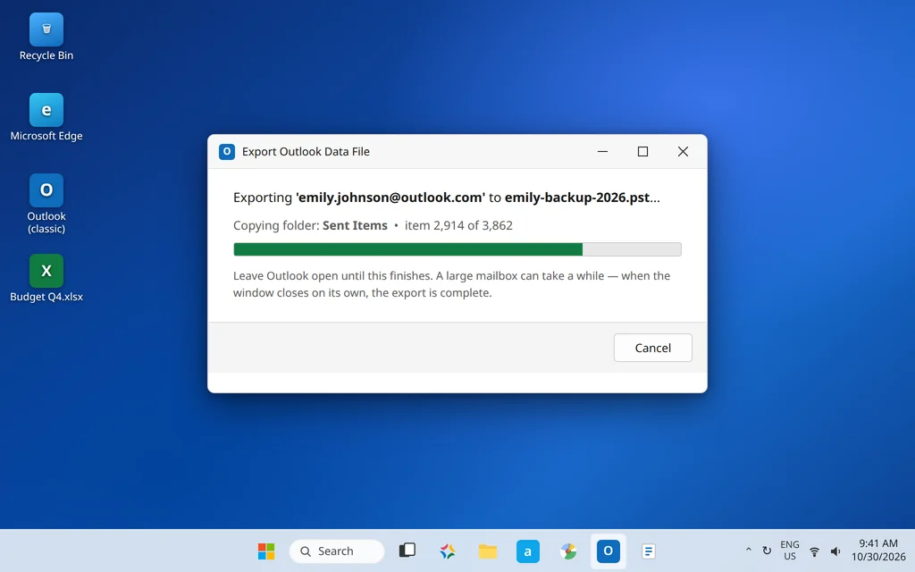Click the 'Sent Items' folder name text

355,225
